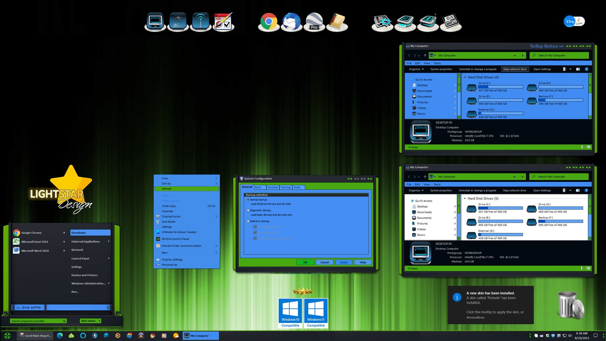
Task: Open Backup (F:) in lower My Computer window
Action: point(554,222)
